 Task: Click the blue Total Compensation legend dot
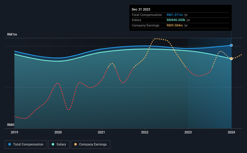tap(10, 144)
